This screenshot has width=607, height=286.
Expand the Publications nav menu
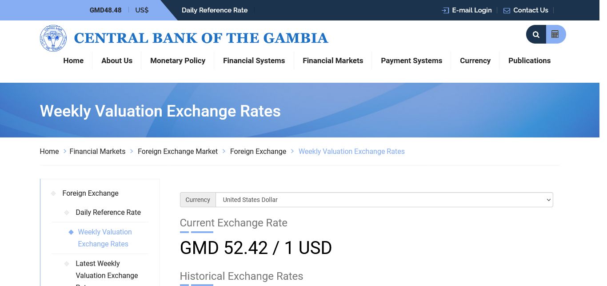click(529, 60)
